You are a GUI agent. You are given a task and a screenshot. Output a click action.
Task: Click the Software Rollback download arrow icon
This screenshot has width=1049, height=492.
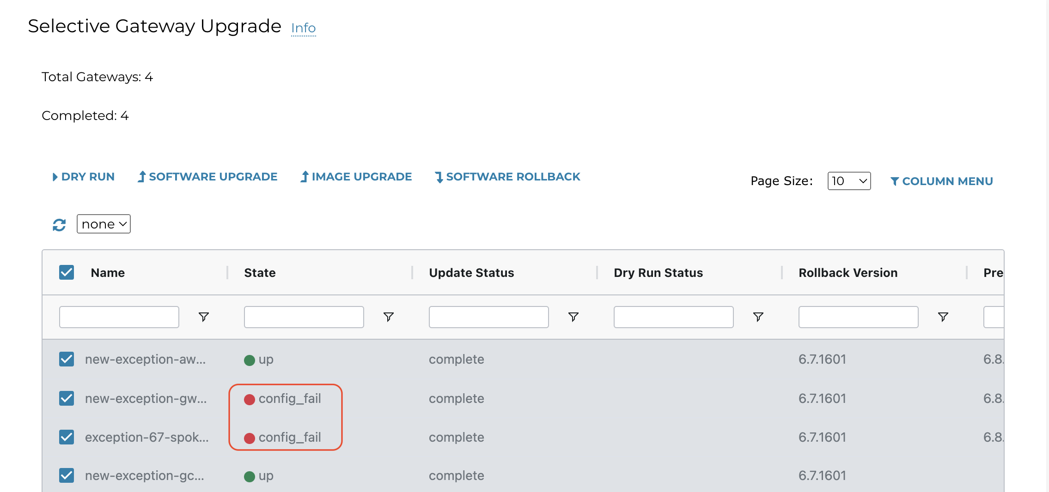439,177
